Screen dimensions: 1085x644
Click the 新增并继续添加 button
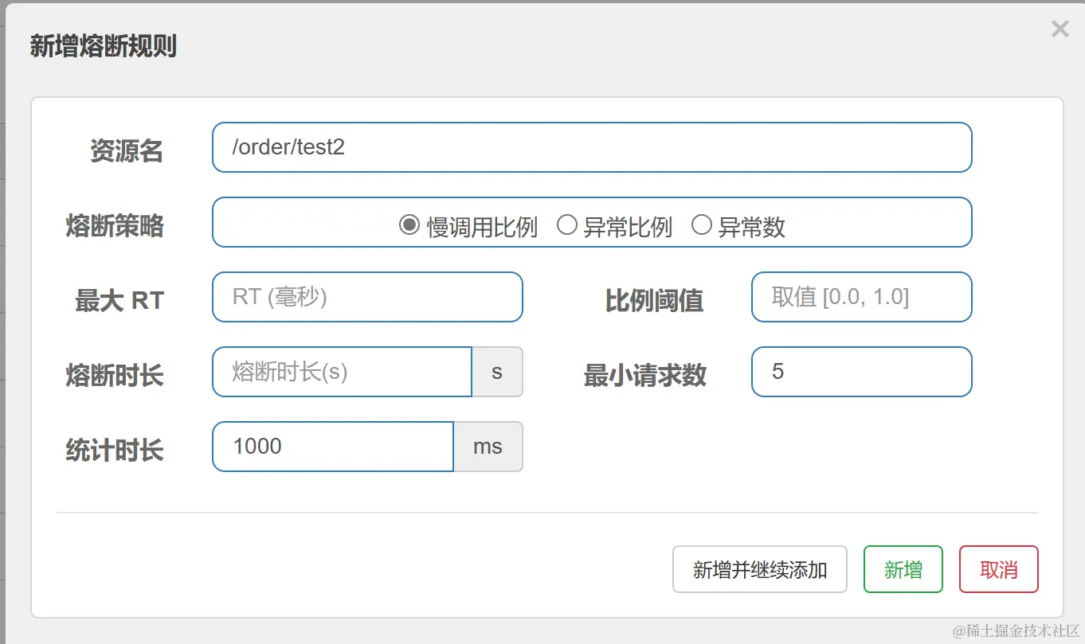760,569
